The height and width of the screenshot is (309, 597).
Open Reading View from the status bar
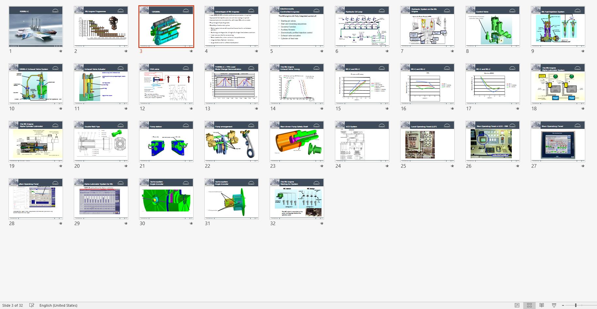tap(542, 305)
